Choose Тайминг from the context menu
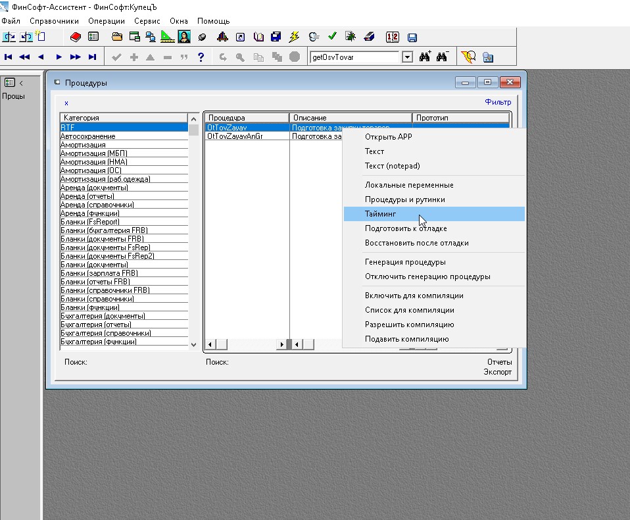 381,214
